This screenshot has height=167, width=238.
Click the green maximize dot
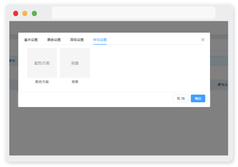click(34, 13)
